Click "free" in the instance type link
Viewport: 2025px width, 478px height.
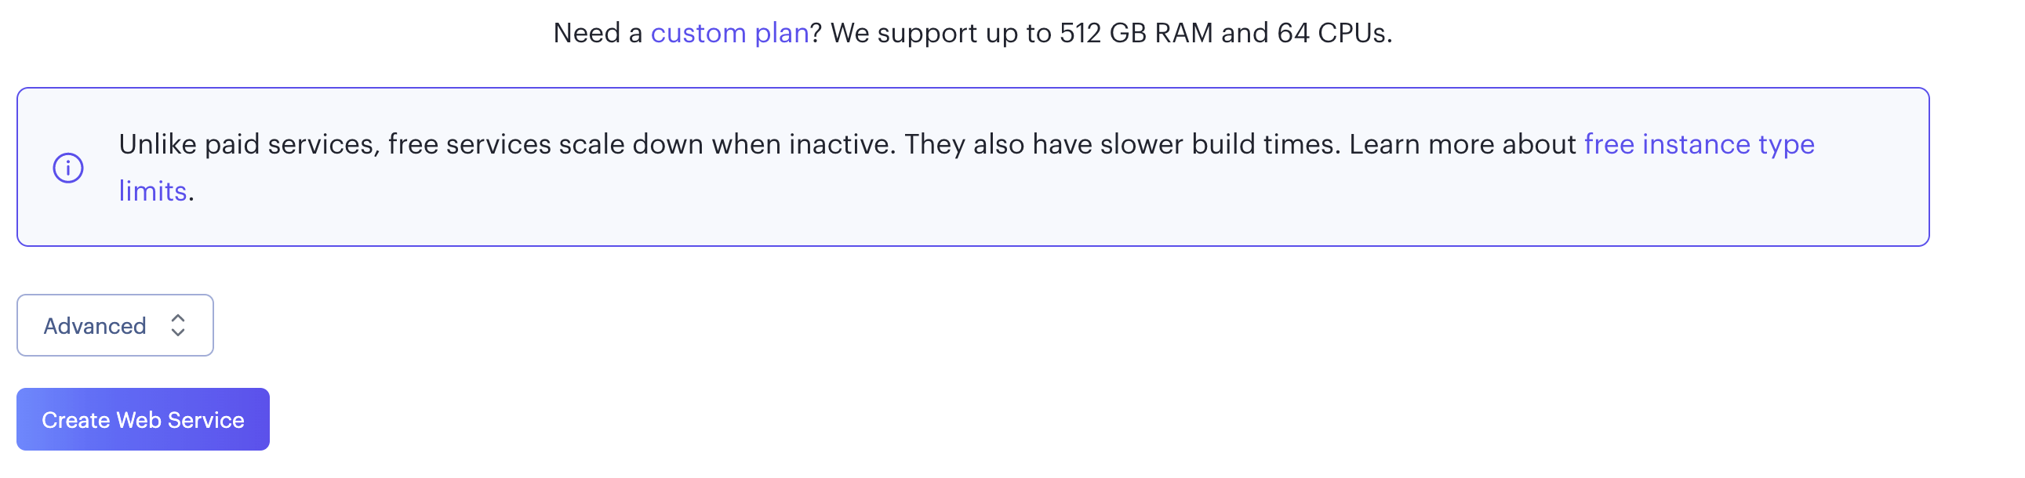pos(1609,144)
